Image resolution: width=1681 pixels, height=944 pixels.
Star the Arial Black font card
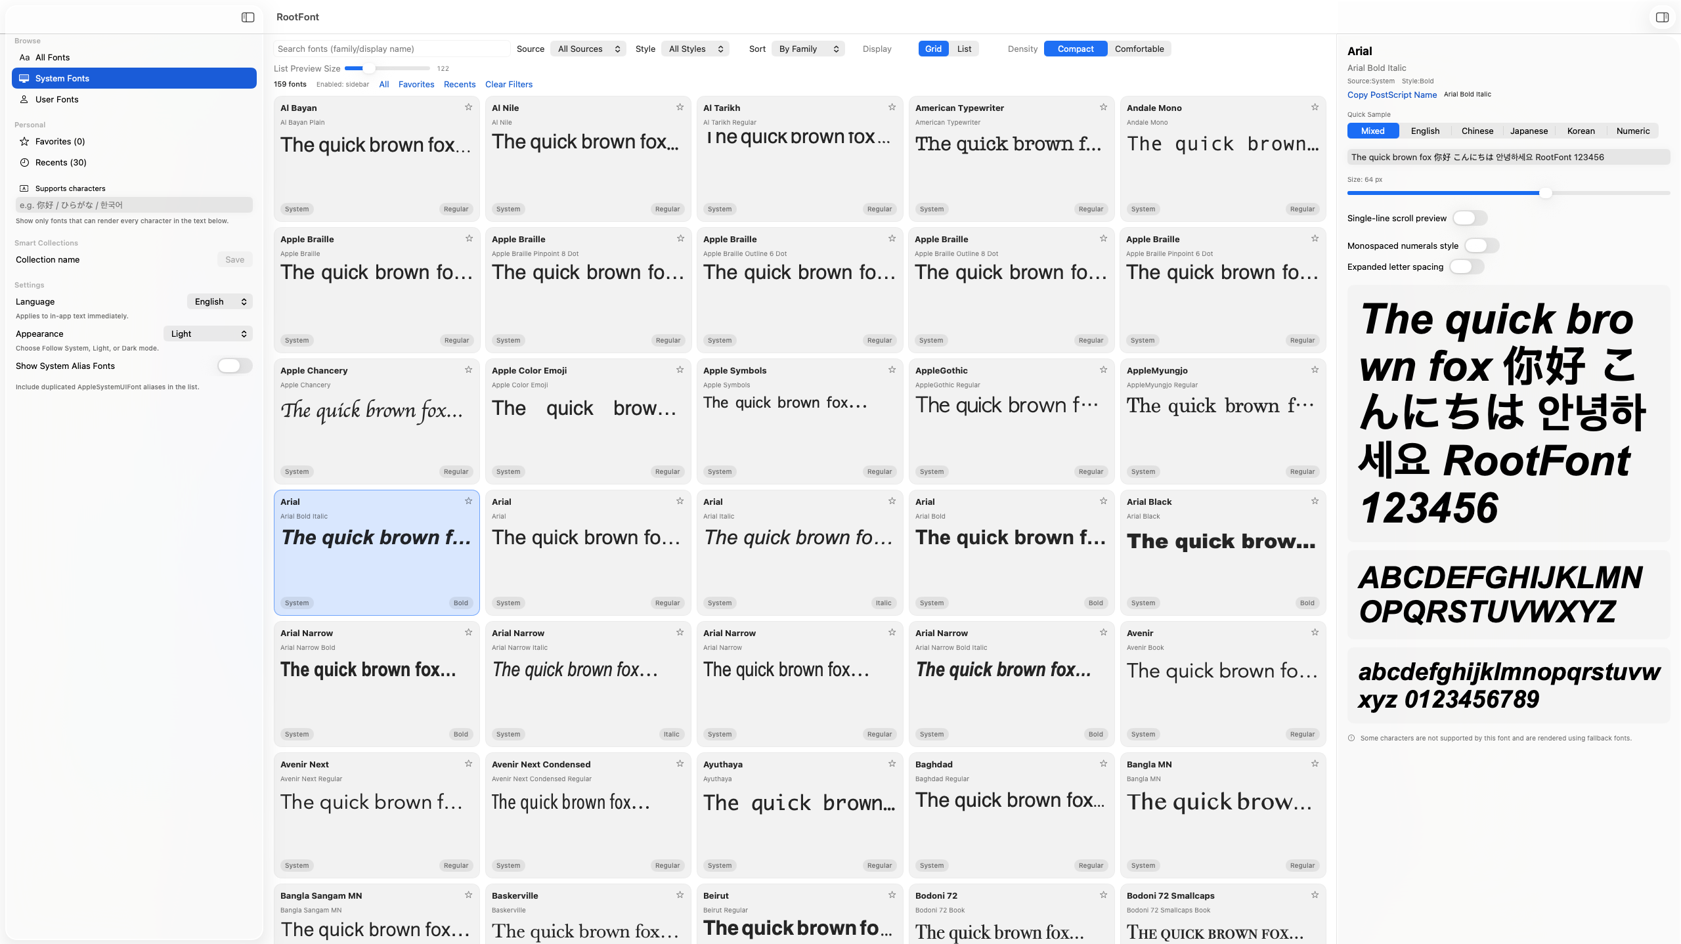click(1315, 501)
